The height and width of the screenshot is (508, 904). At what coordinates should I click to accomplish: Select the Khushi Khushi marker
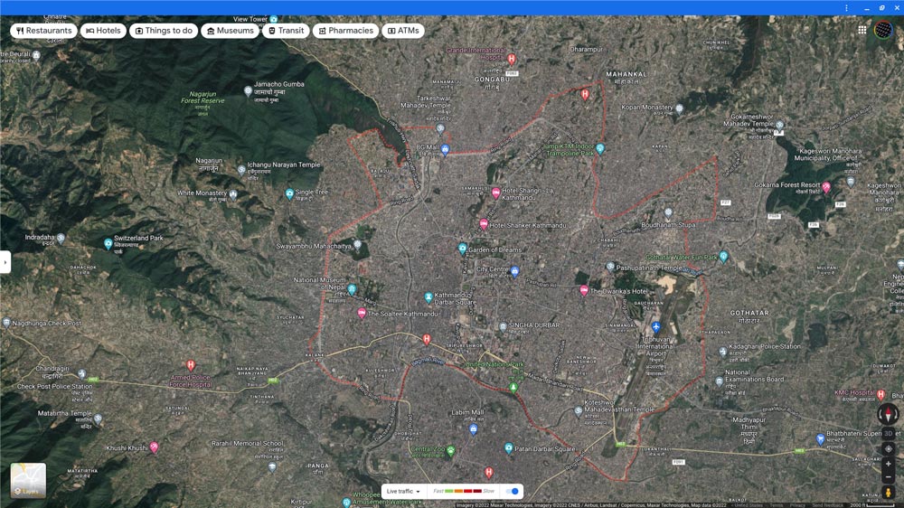point(154,447)
